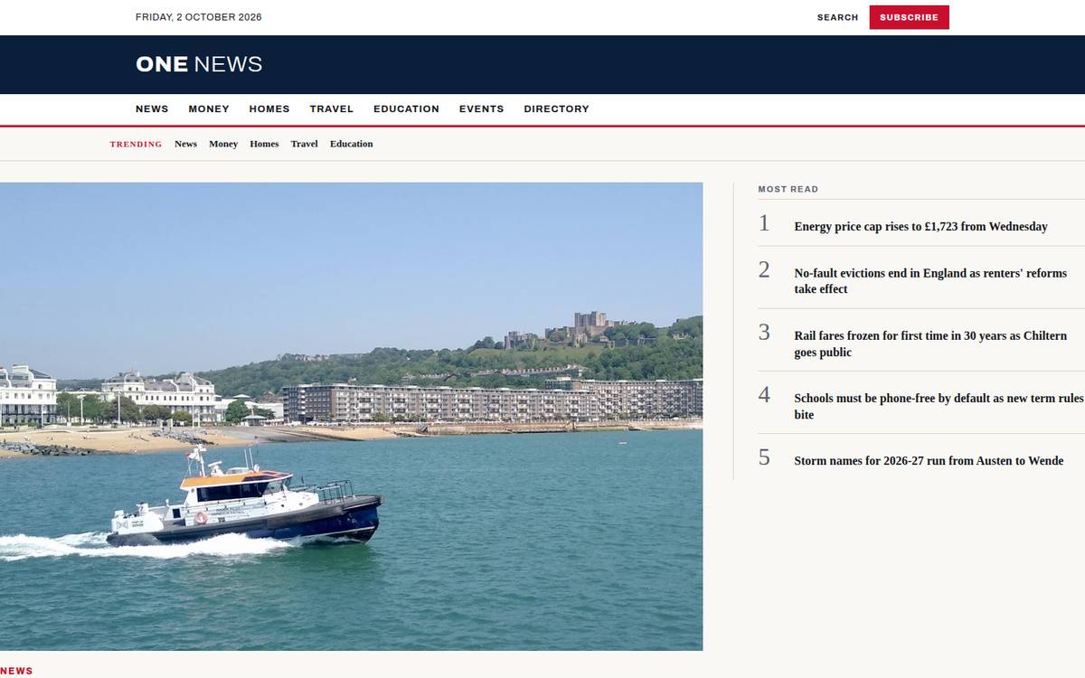
Task: Click the red NEWS label below photo
Action: pos(16,671)
